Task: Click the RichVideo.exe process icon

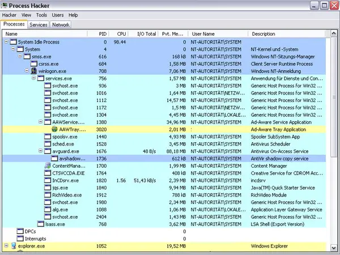Action: click(48, 195)
